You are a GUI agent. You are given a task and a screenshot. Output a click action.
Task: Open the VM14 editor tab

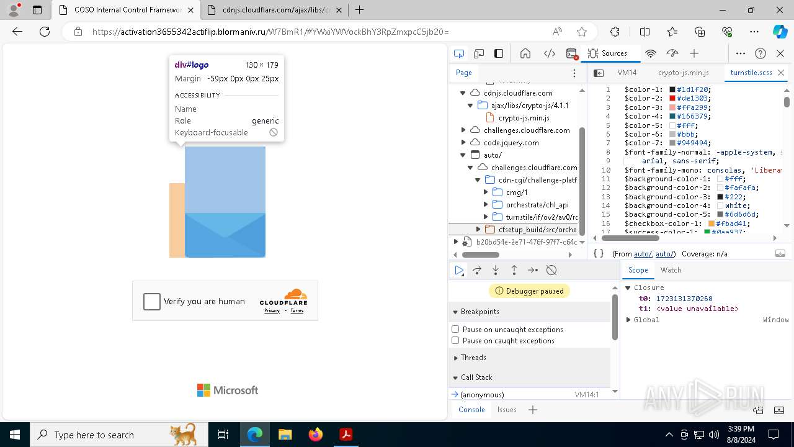[627, 73]
